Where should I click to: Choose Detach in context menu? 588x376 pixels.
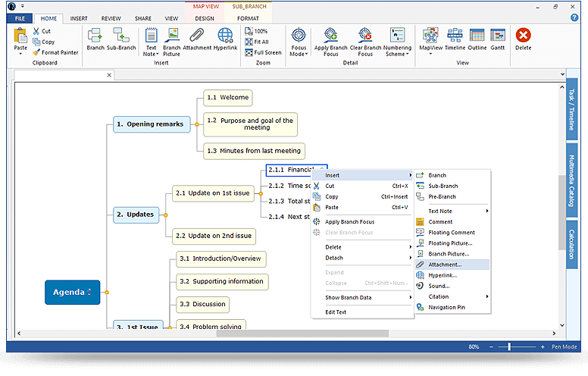pyautogui.click(x=363, y=258)
